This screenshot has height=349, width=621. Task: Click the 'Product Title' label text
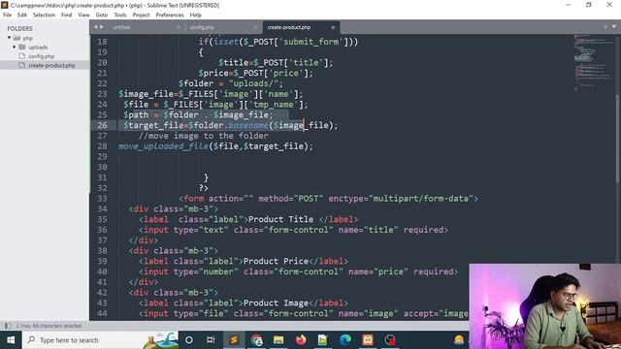(280, 219)
